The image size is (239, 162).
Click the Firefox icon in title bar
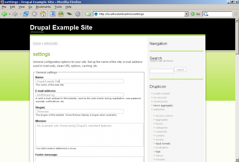click(x=2, y=2)
